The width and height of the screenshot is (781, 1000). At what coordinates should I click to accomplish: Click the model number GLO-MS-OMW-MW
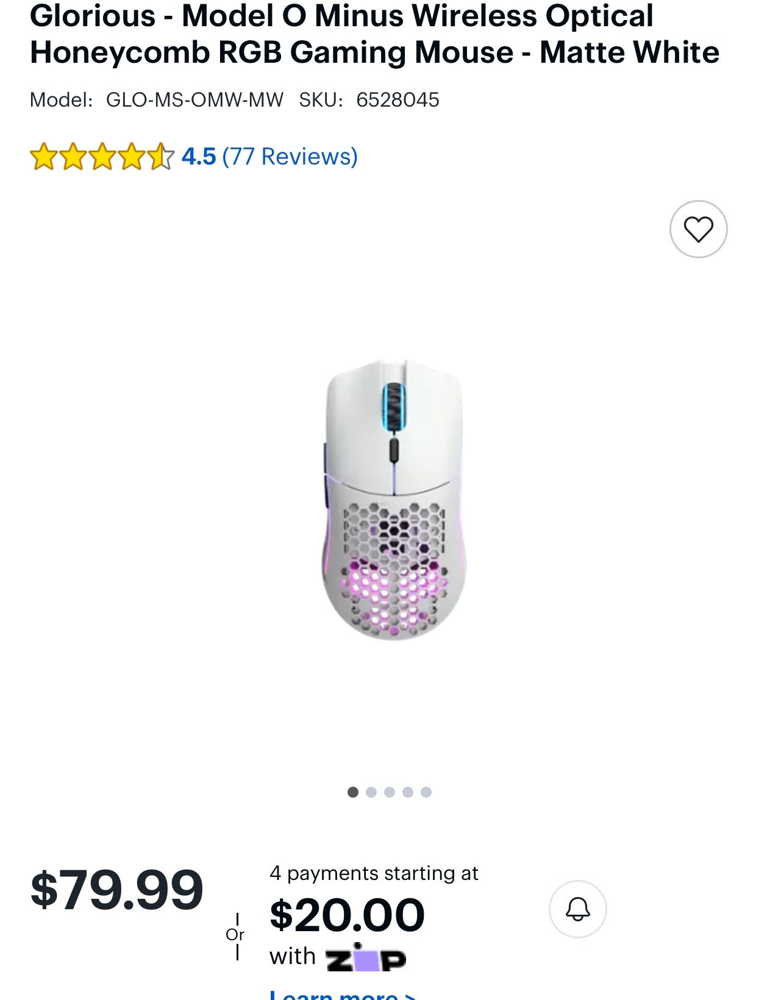(x=194, y=98)
